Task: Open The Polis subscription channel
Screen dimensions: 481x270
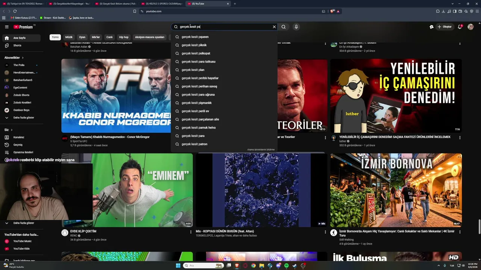Action: [x=21, y=65]
